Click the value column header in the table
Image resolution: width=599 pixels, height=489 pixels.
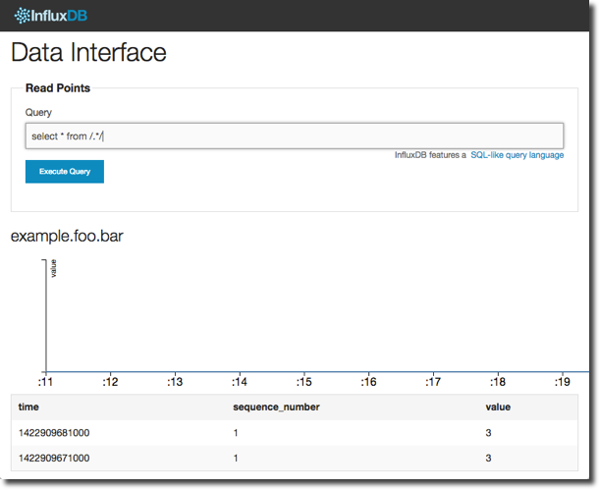tap(496, 406)
